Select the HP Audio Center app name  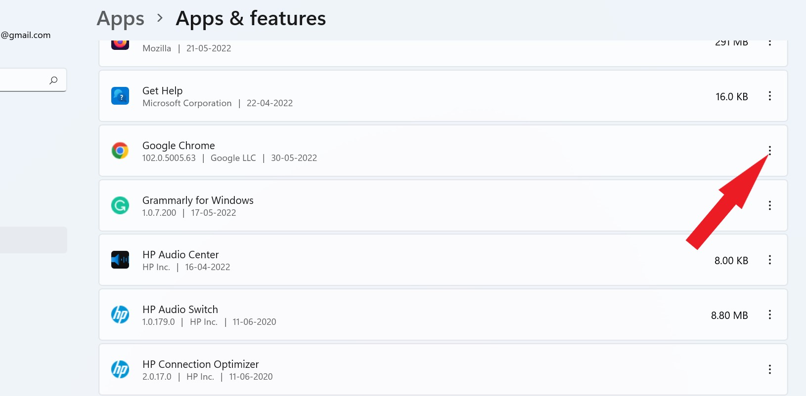pyautogui.click(x=180, y=255)
